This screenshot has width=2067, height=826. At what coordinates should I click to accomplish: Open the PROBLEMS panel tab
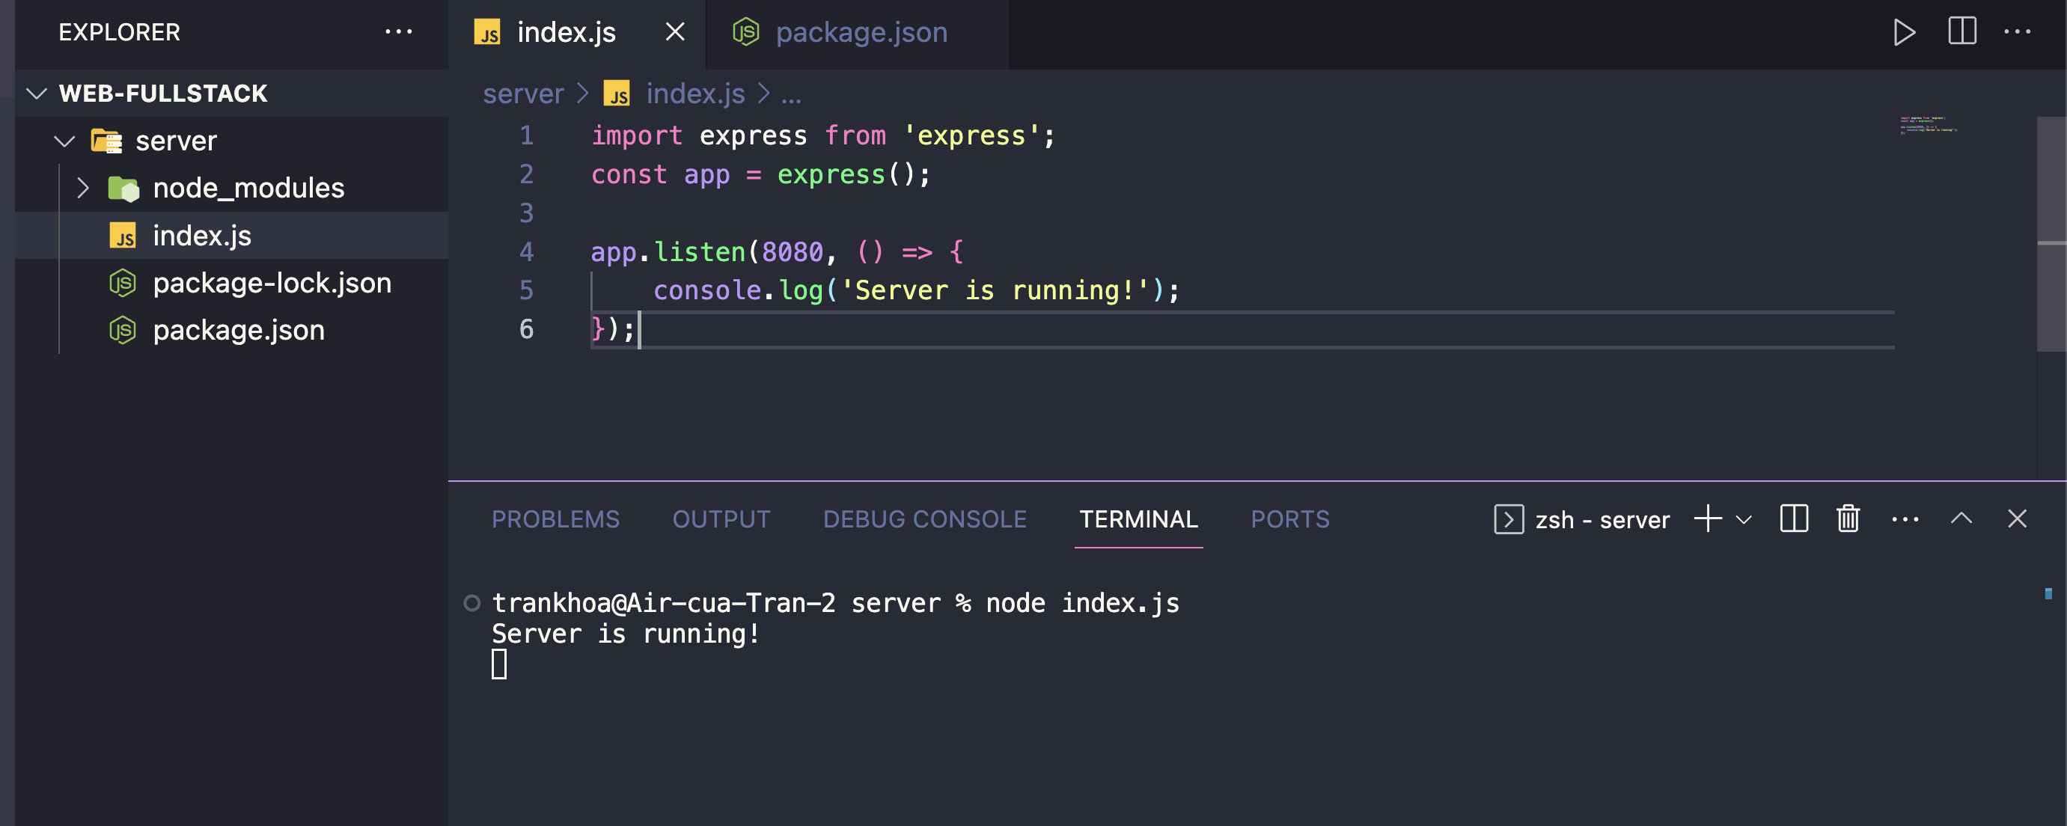point(555,518)
